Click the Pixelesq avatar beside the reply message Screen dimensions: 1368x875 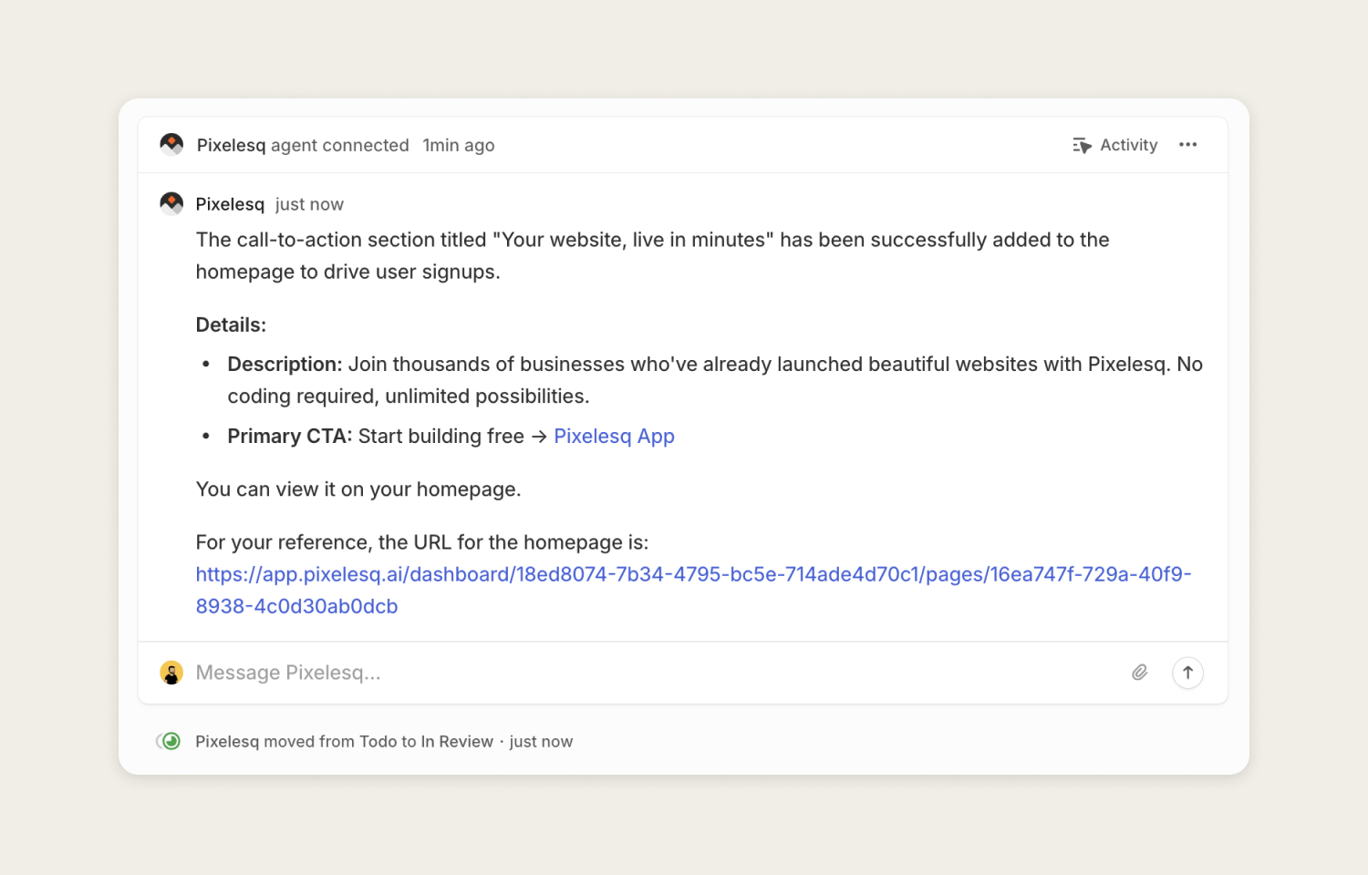171,203
